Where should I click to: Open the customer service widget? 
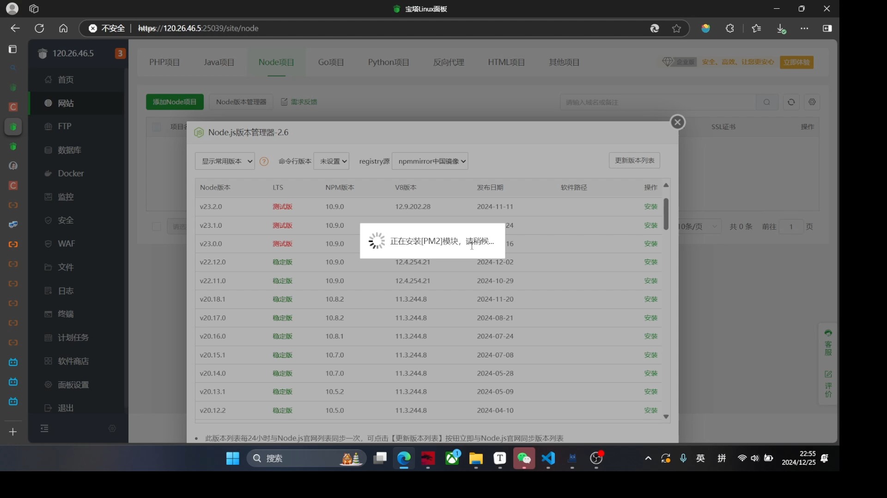pyautogui.click(x=828, y=344)
